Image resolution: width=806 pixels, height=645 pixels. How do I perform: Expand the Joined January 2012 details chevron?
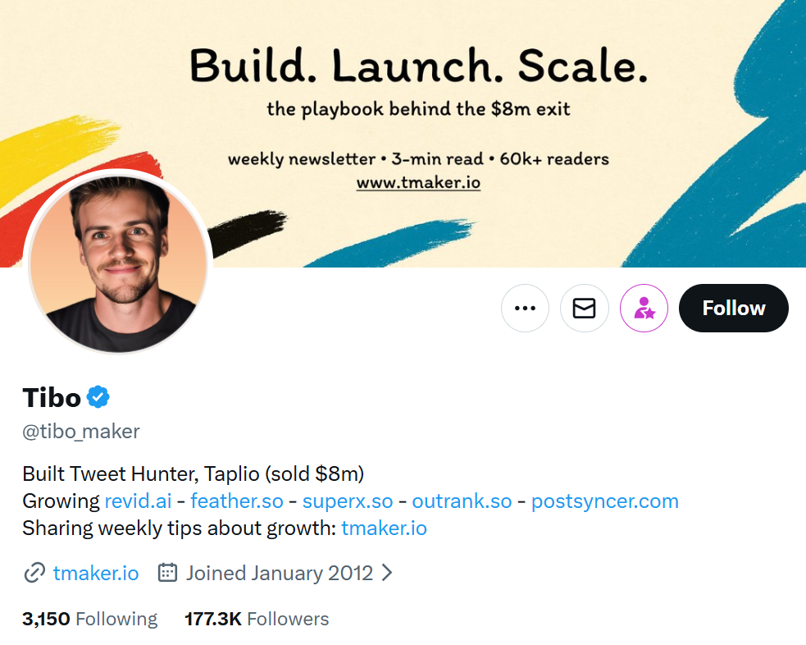(388, 573)
